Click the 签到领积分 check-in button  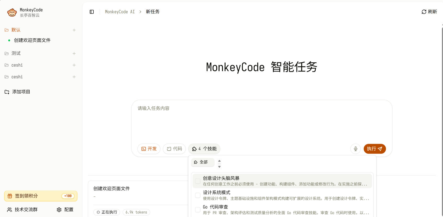coord(41,196)
